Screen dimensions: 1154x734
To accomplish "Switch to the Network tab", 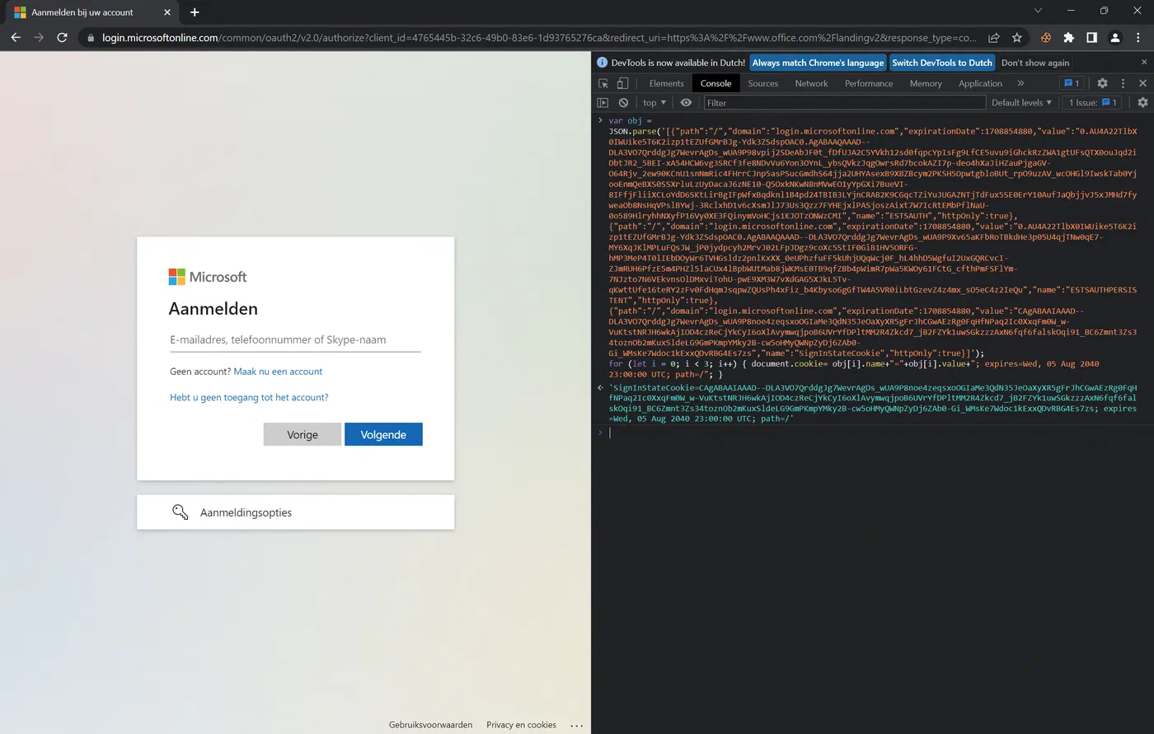I will click(x=811, y=83).
